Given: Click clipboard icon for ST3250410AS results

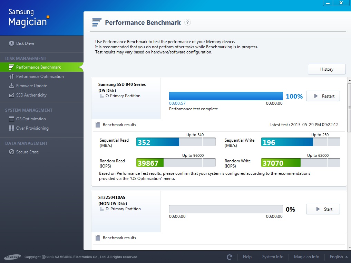Looking at the screenshot, I should [98, 238].
